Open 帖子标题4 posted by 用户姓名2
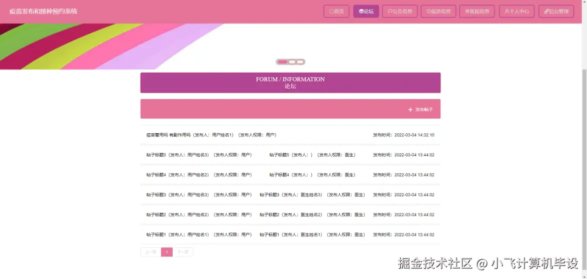The image size is (587, 279). pyautogui.click(x=199, y=175)
